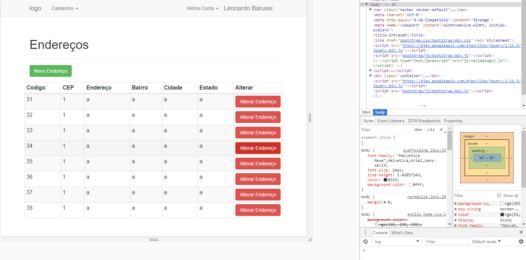Open scaffolding.less:32 source link
The width and height of the screenshot is (526, 260).
click(424, 150)
